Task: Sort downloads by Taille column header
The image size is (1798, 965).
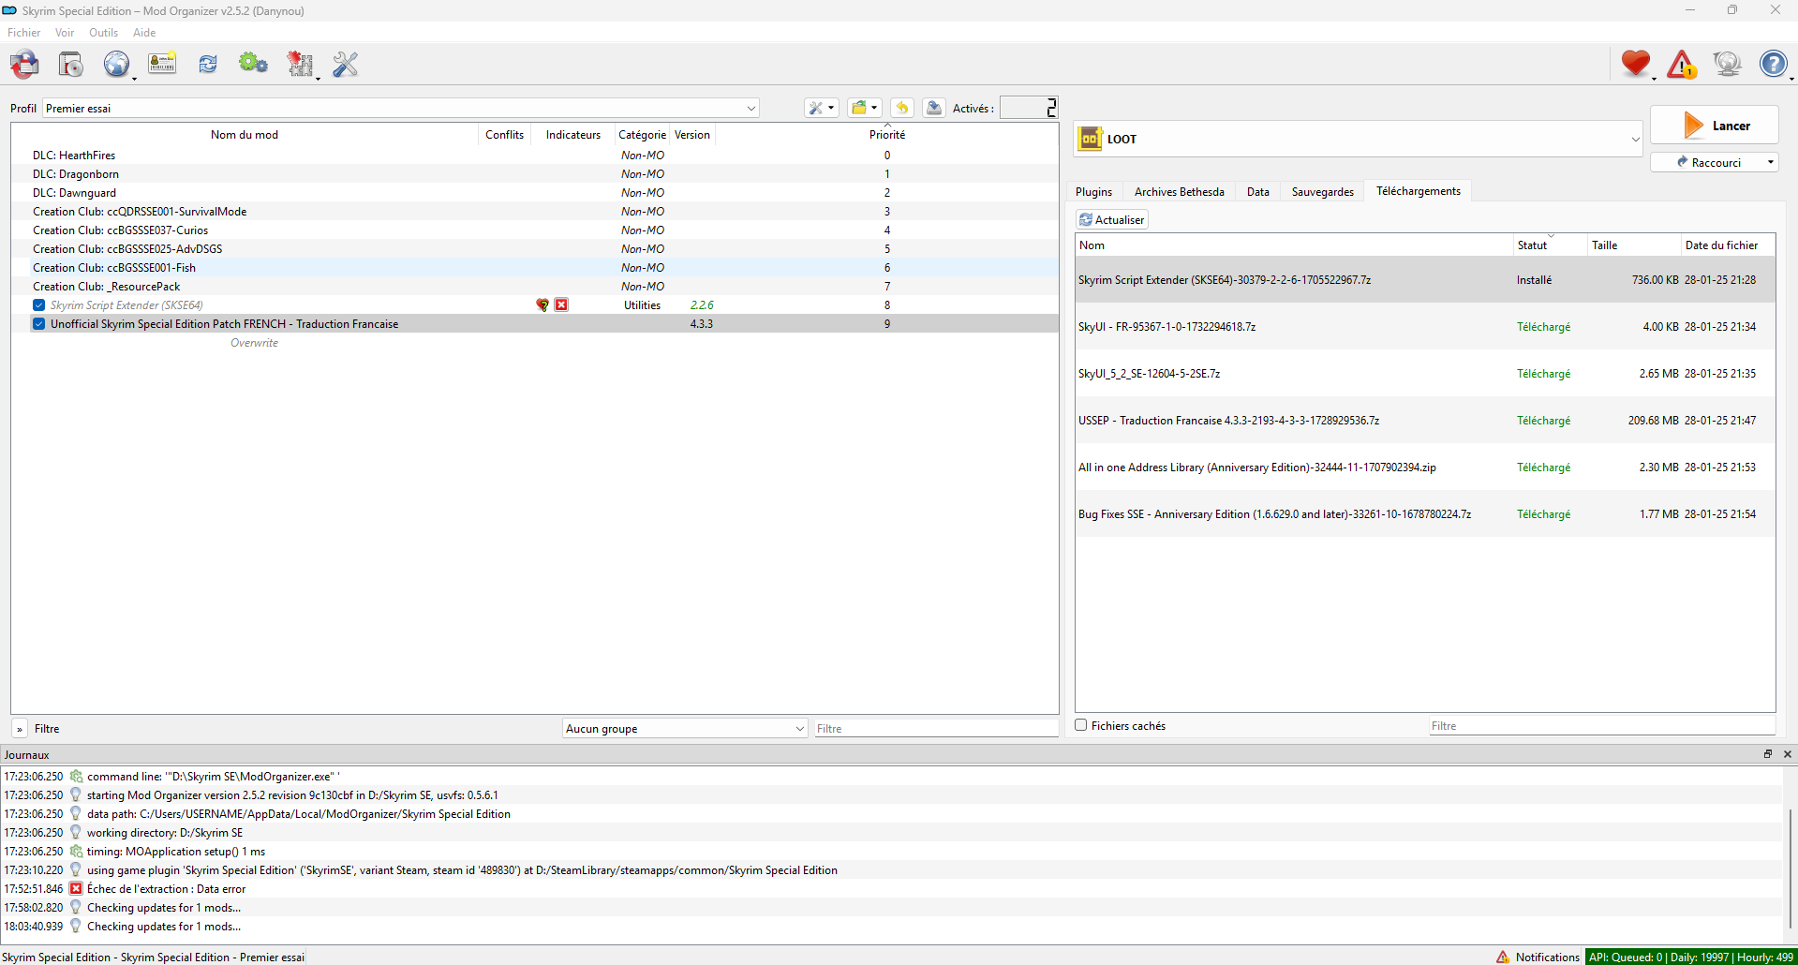Action: pyautogui.click(x=1633, y=245)
